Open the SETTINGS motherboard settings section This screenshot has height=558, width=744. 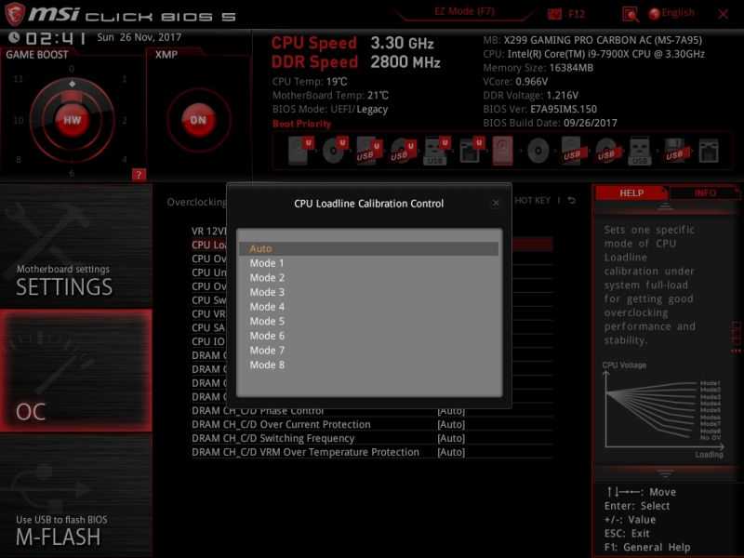(x=76, y=246)
